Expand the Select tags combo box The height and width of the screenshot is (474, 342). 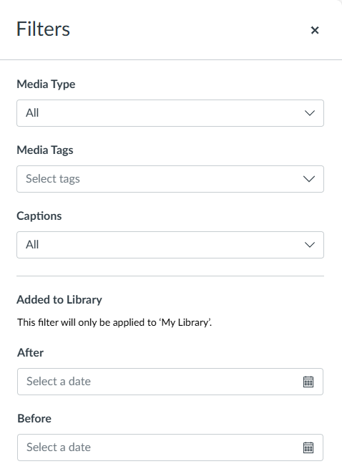170,179
